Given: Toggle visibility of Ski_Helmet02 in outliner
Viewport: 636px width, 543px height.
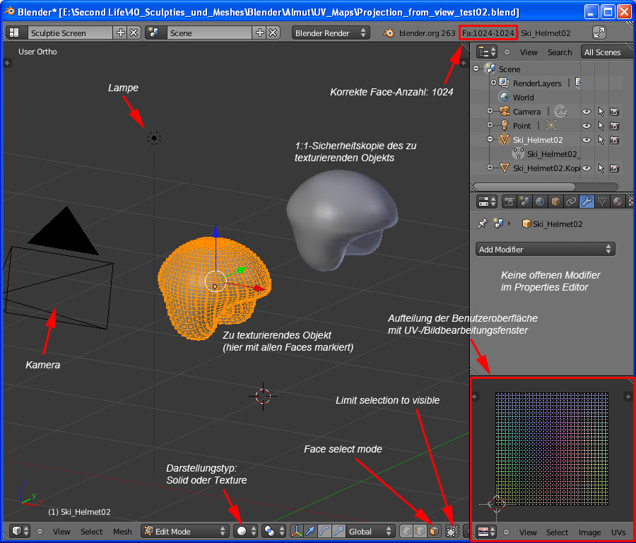Looking at the screenshot, I should pos(586,140).
